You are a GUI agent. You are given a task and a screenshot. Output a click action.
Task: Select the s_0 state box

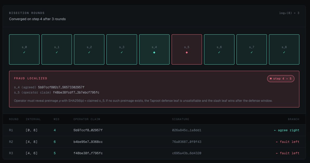pos(24,50)
